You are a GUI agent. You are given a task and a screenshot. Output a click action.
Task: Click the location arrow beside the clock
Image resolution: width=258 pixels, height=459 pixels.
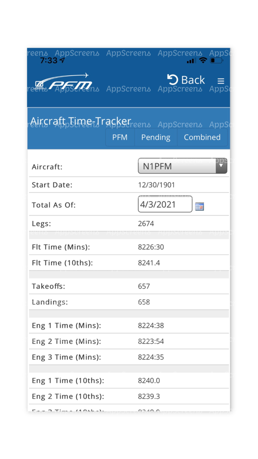point(61,59)
